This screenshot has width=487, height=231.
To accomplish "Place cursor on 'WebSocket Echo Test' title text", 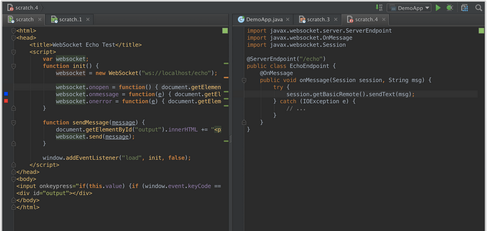I will pyautogui.click(x=84, y=45).
